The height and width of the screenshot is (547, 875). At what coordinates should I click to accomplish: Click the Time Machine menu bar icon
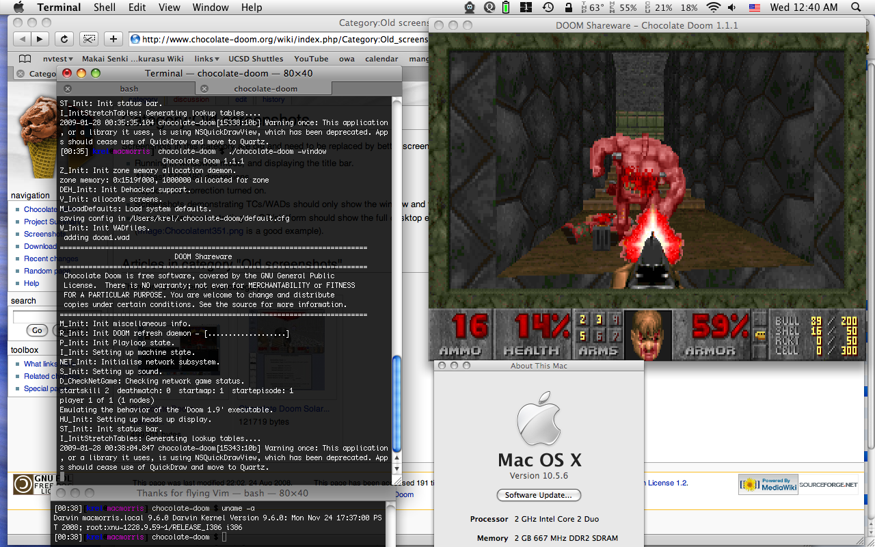548,8
